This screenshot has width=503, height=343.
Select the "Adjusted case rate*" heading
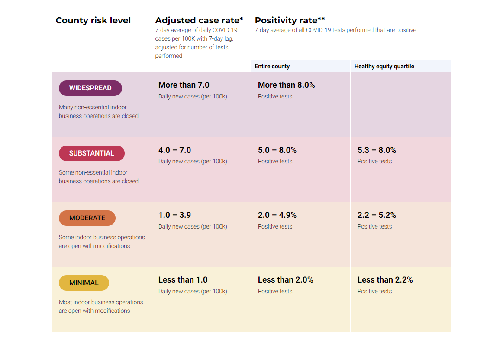[x=199, y=20]
